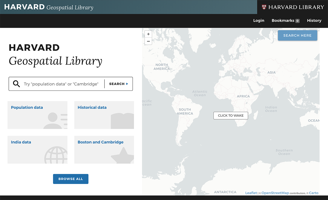The width and height of the screenshot is (328, 200).
Task: Click the open book icon on Historical data
Action: [122, 121]
